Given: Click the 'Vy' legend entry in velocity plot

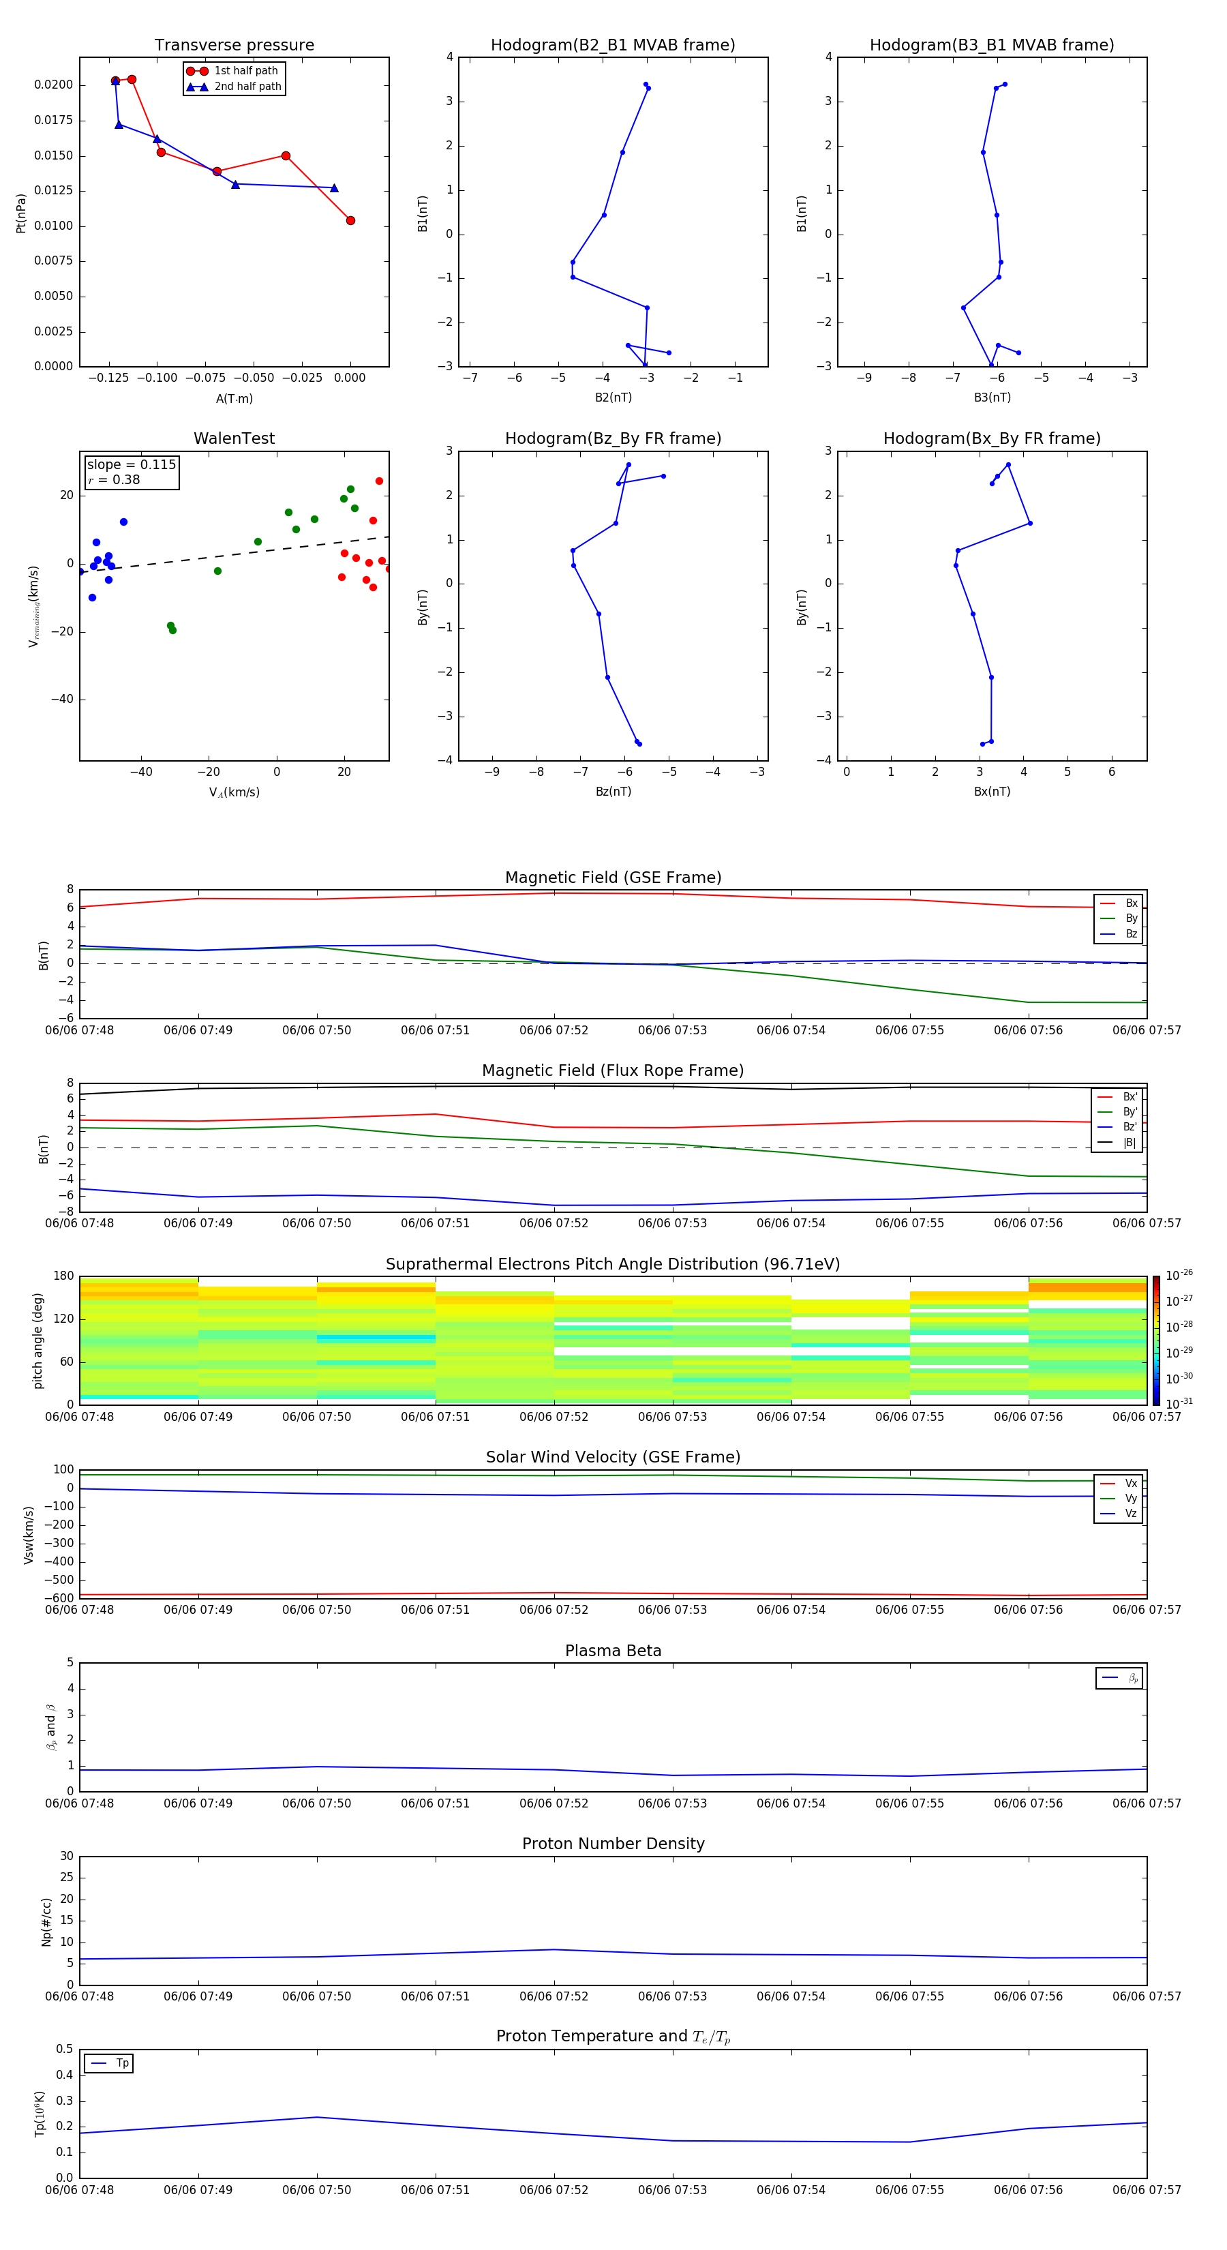Looking at the screenshot, I should pos(1119,1498).
